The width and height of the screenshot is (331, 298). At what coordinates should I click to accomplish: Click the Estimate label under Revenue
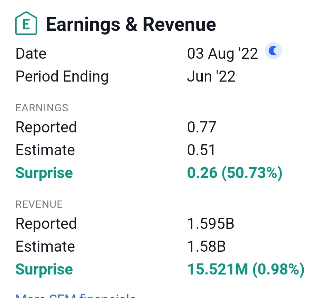click(x=45, y=246)
